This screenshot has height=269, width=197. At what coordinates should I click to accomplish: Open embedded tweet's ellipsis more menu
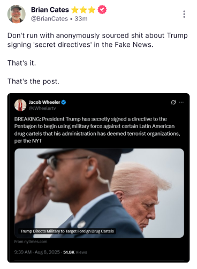pos(181,102)
